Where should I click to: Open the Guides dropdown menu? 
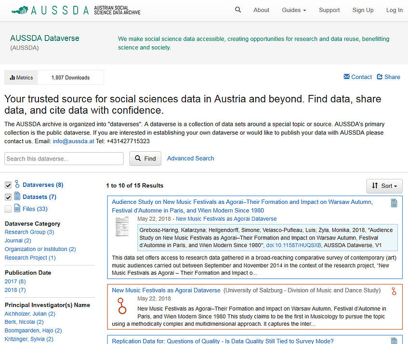coord(294,10)
